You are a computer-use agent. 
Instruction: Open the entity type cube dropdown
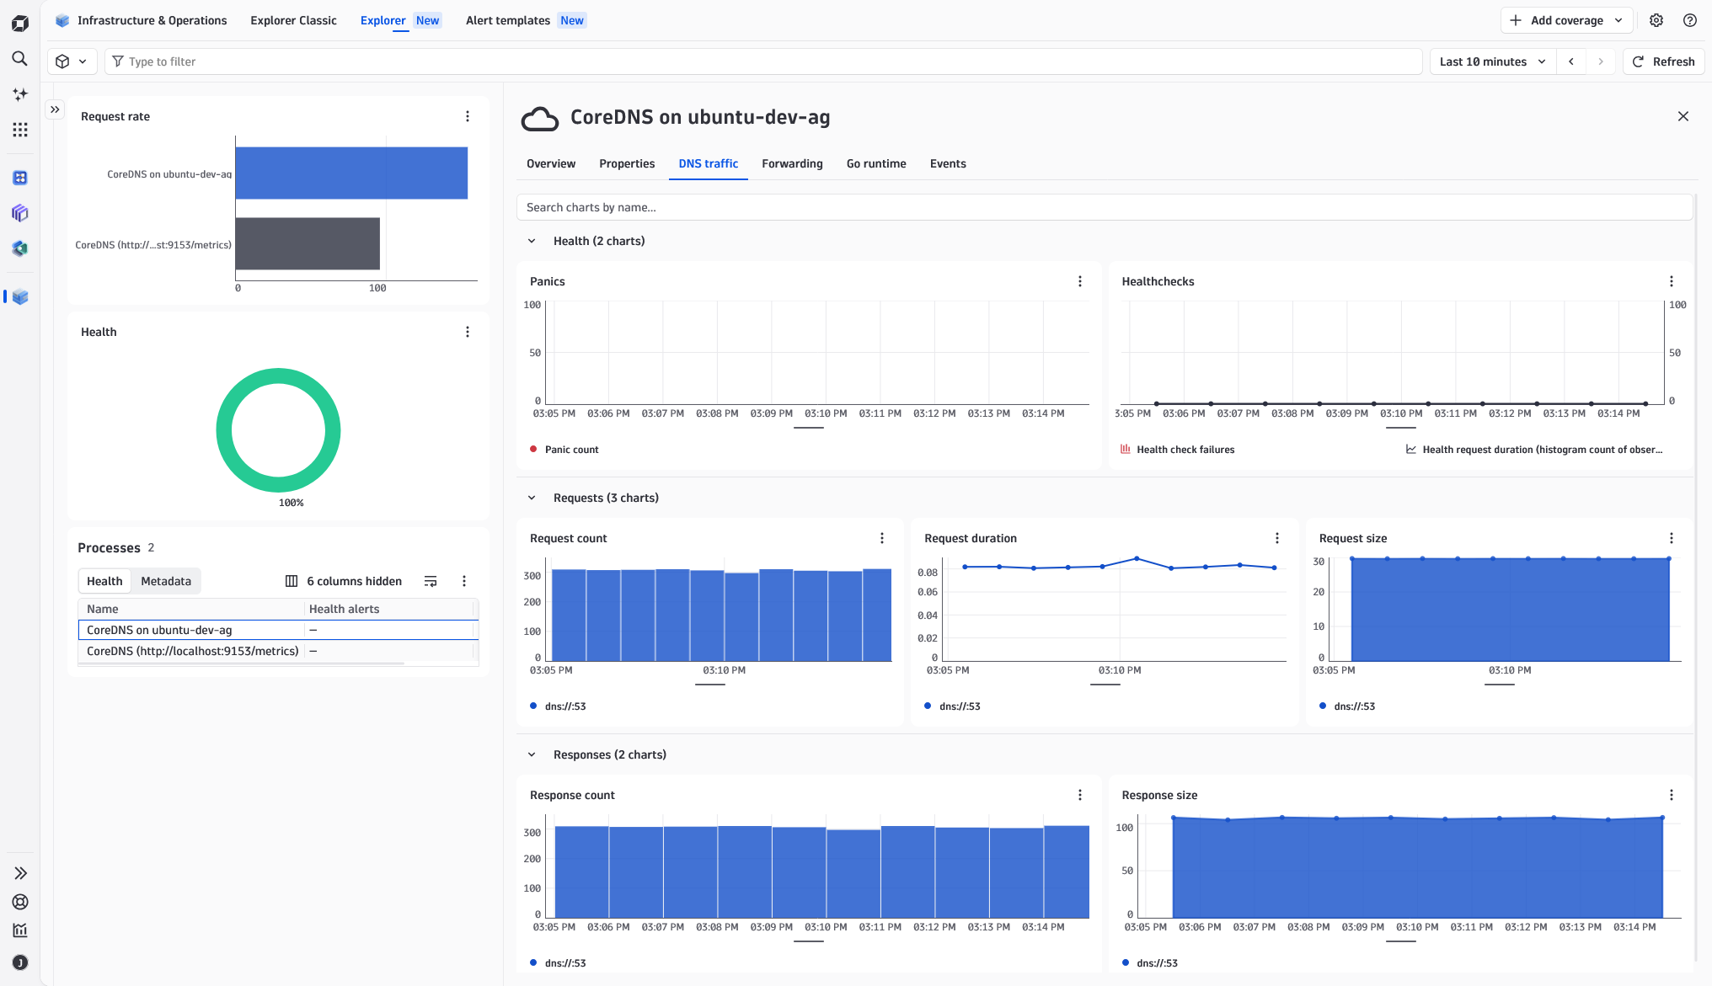72,61
